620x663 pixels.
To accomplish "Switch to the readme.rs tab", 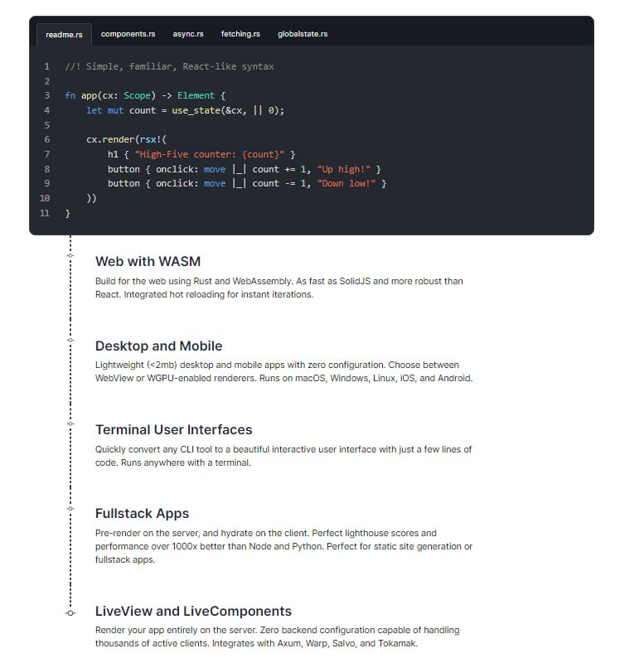I will pyautogui.click(x=64, y=34).
